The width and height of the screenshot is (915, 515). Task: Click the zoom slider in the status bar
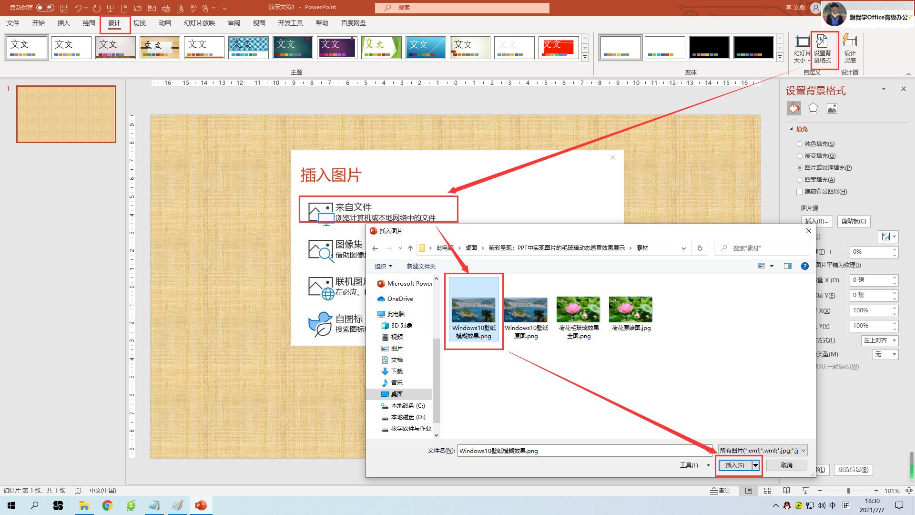[848, 491]
